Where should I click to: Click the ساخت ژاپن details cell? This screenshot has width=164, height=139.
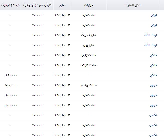pyautogui.click(x=89, y=55)
